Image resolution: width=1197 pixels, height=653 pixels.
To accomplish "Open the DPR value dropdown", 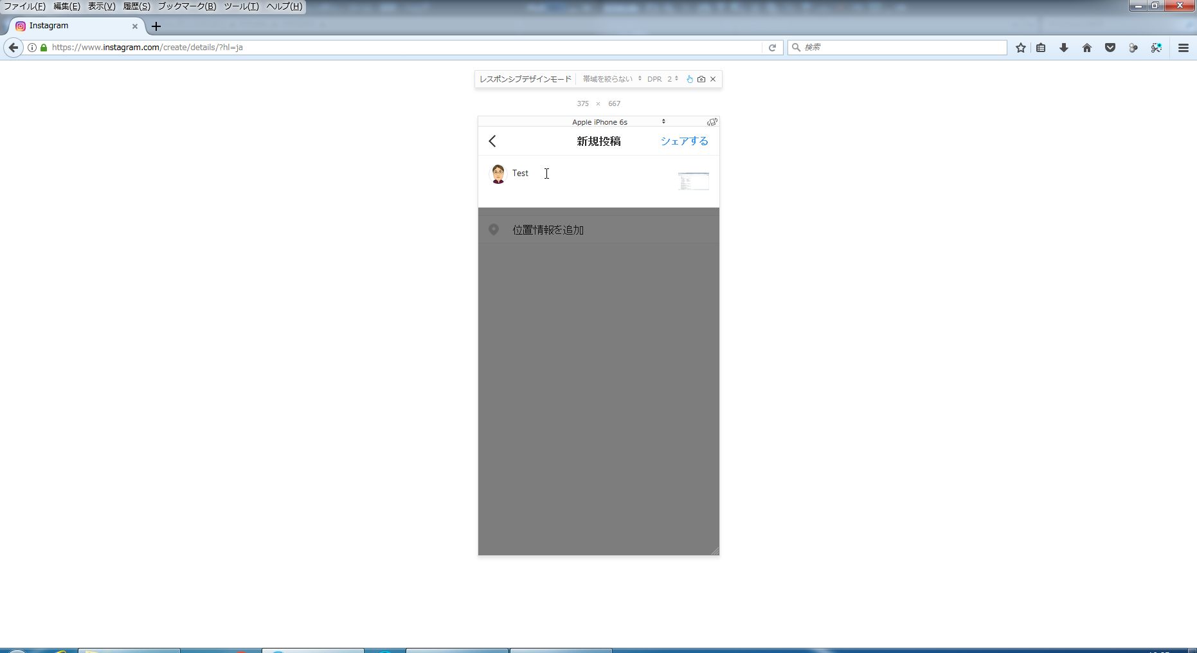I will click(672, 79).
